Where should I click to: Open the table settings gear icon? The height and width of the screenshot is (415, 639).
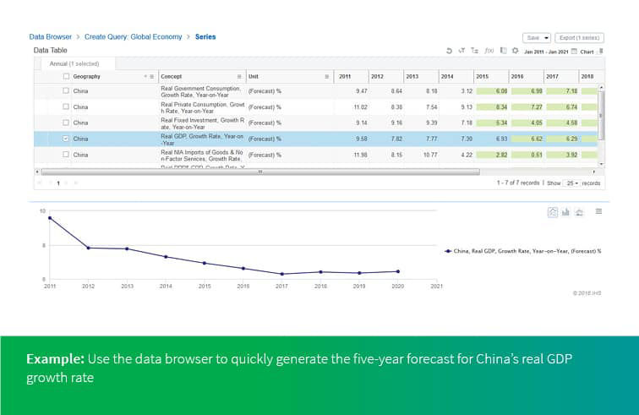point(515,51)
